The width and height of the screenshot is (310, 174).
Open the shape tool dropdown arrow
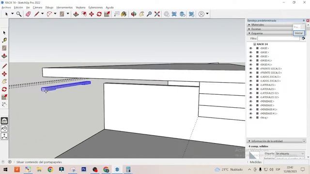click(68, 14)
